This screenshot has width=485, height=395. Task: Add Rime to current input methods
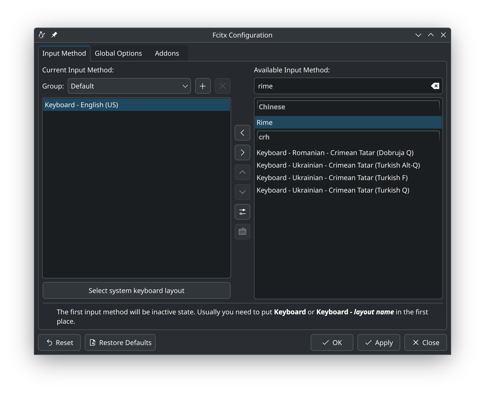coord(242,133)
